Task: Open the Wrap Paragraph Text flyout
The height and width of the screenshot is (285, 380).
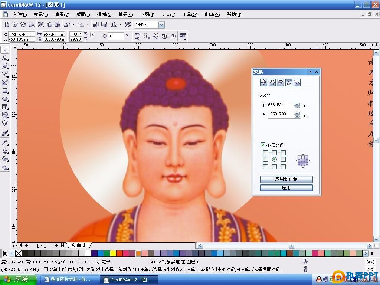Action: (183, 36)
